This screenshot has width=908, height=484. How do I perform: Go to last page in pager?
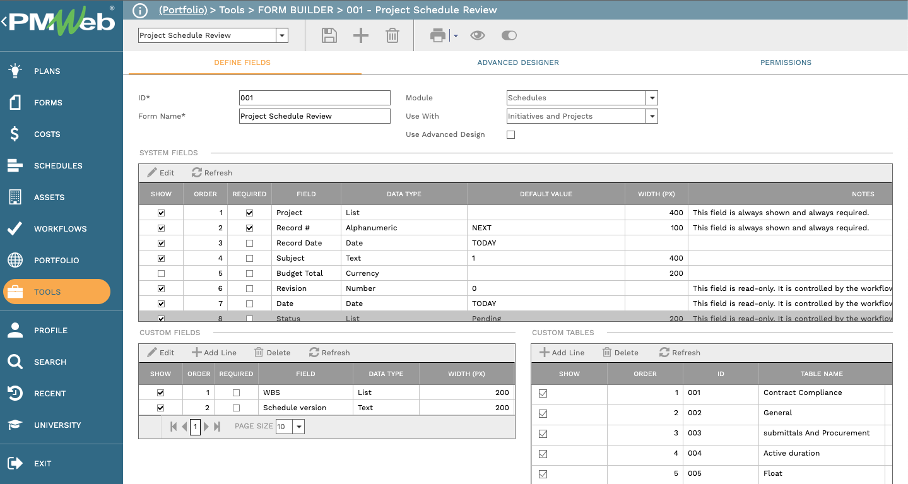coord(217,427)
